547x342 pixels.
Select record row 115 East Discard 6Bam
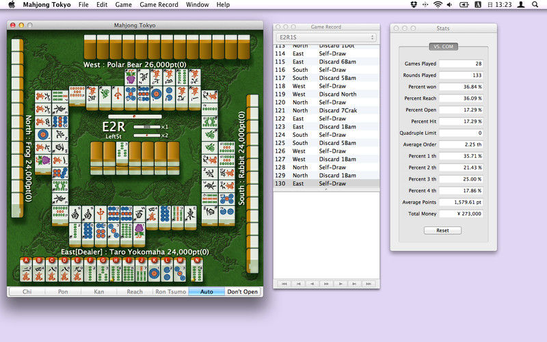[326, 62]
